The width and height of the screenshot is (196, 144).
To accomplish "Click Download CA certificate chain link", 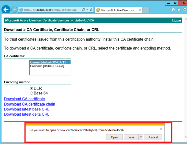I will [29, 104].
